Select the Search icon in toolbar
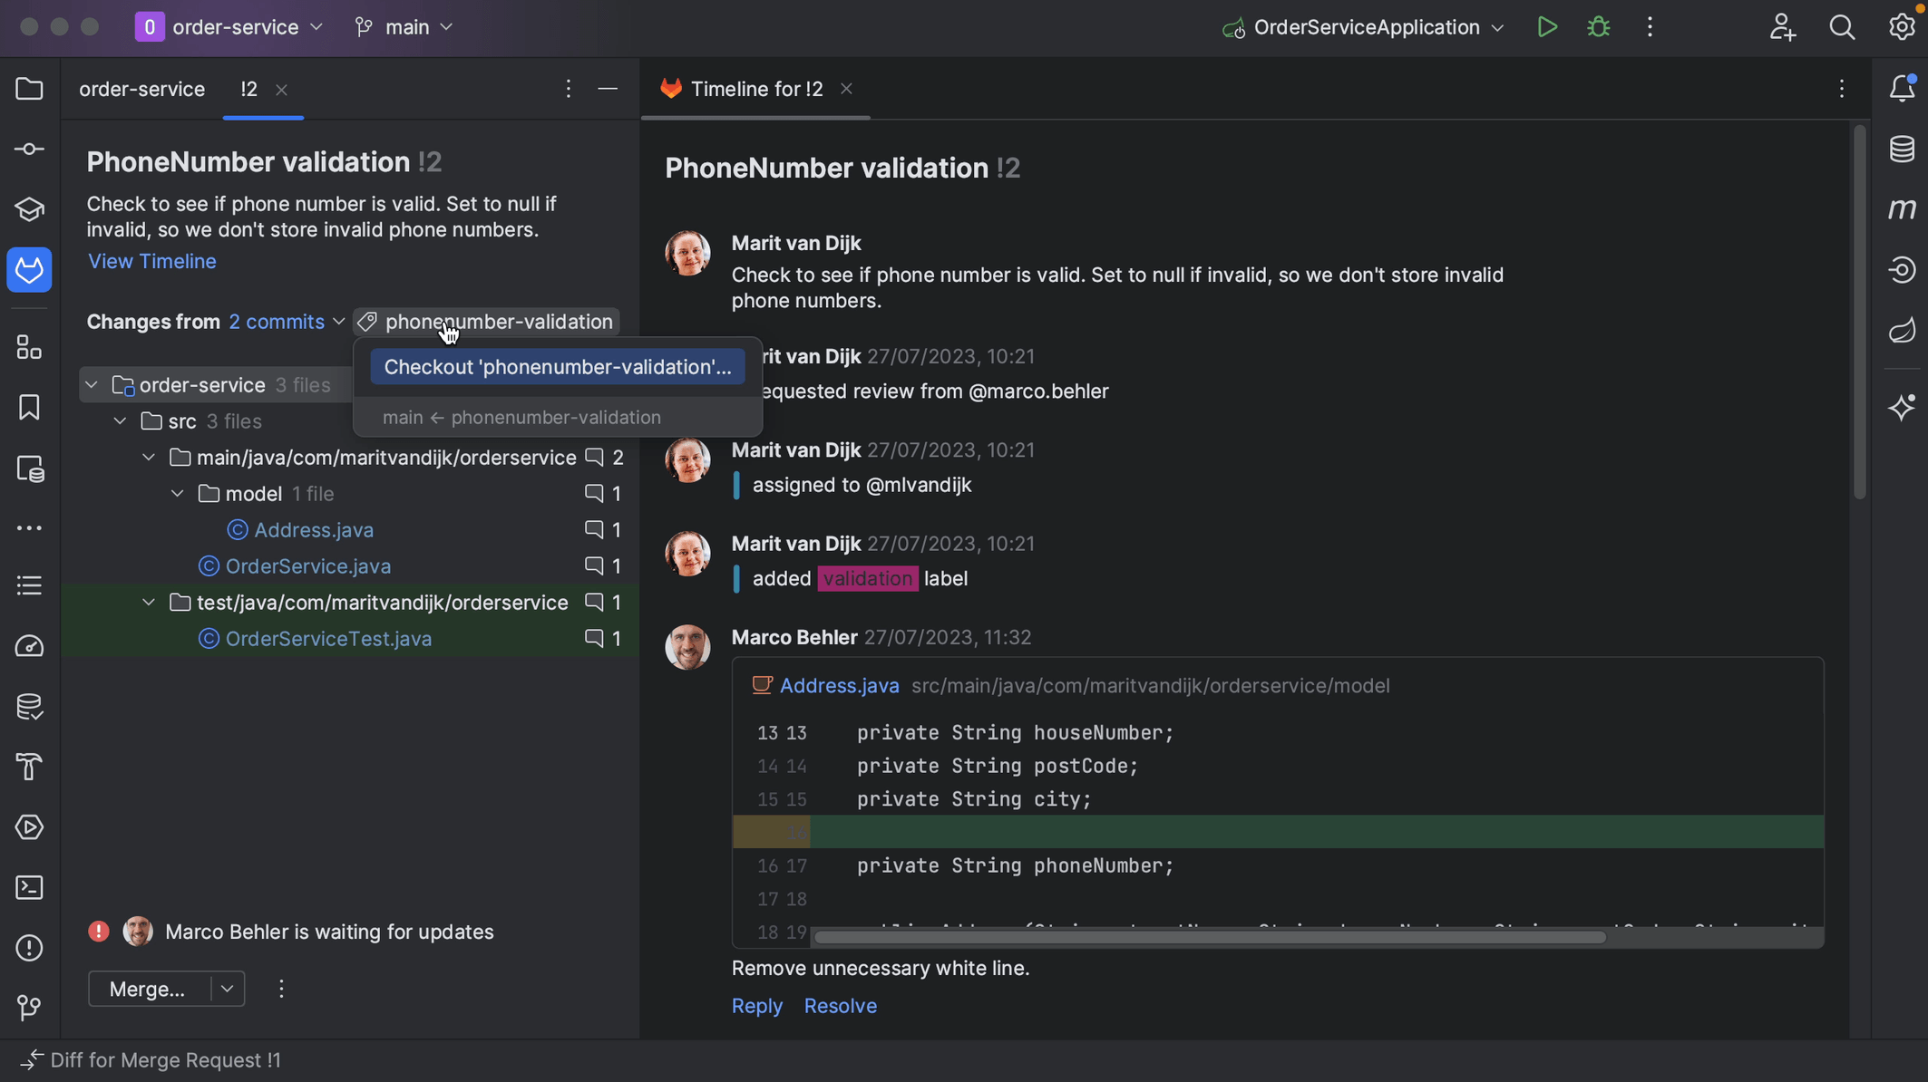This screenshot has width=1928, height=1082. pyautogui.click(x=1842, y=26)
